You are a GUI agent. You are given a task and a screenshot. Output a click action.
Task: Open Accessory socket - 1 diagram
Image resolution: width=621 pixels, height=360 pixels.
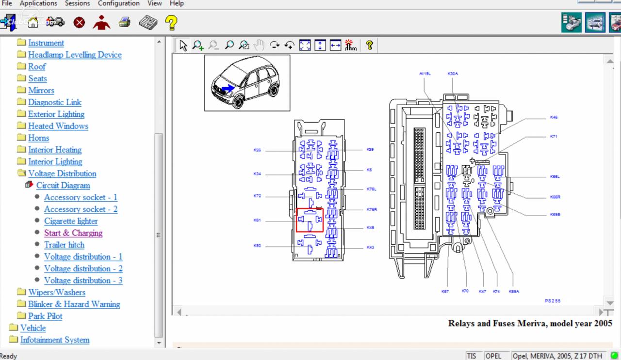coord(81,197)
